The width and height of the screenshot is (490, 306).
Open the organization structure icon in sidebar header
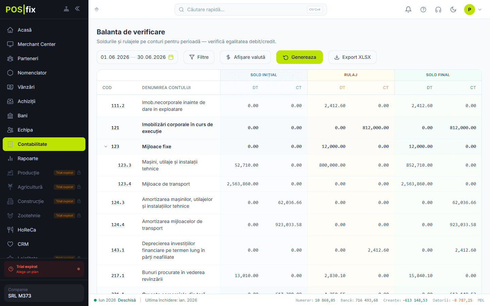66,9
